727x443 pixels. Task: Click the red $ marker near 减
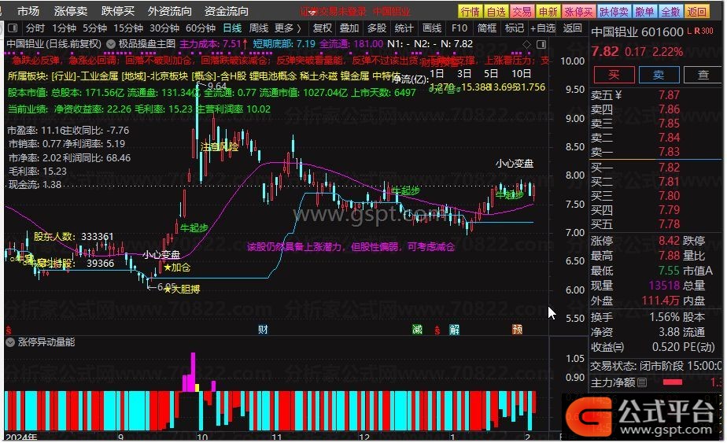coord(437,330)
